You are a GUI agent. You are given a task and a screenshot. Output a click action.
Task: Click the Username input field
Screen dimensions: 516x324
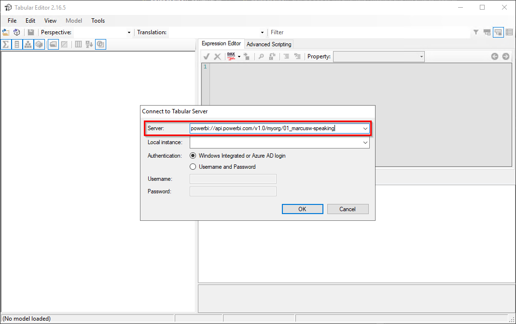233,179
